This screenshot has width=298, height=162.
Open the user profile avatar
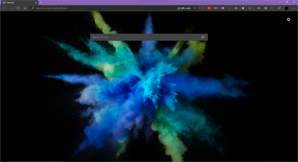[286, 8]
